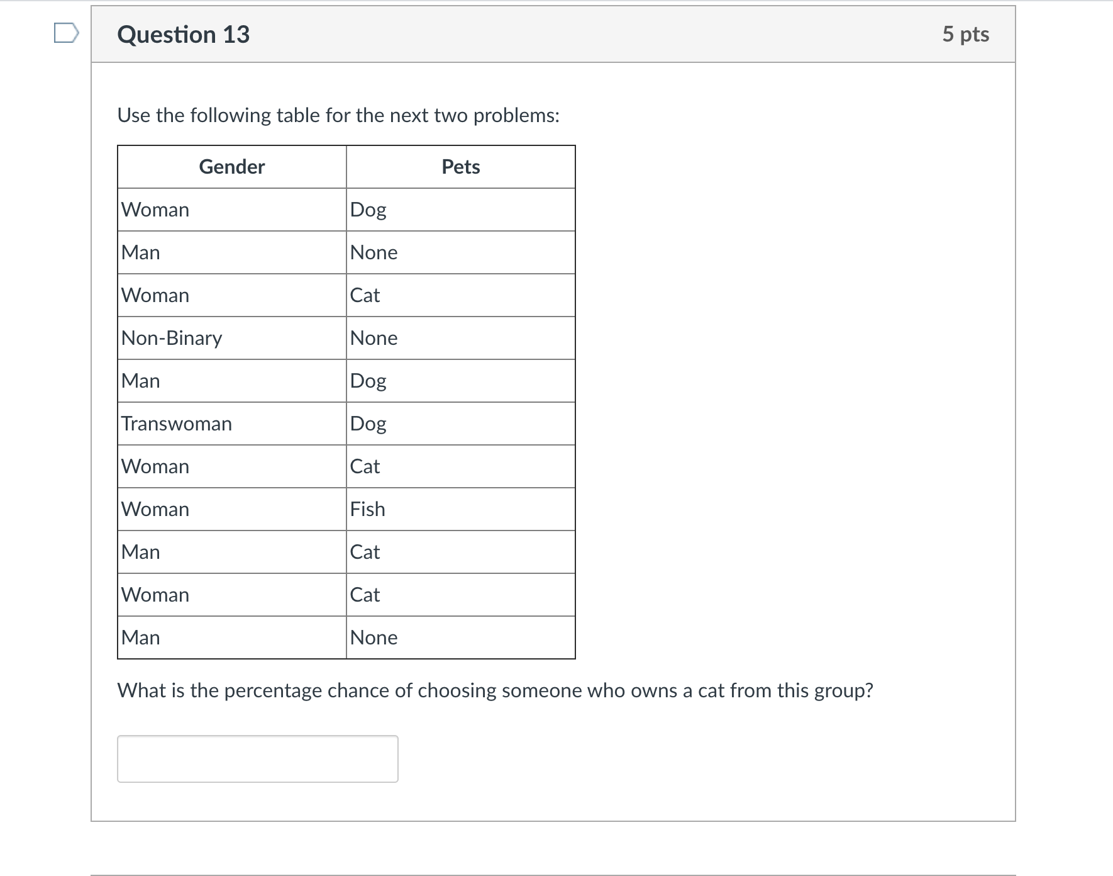Viewport: 1113px width, 876px height.
Task: Select the Fish cell in the Pets column
Action: 367,509
